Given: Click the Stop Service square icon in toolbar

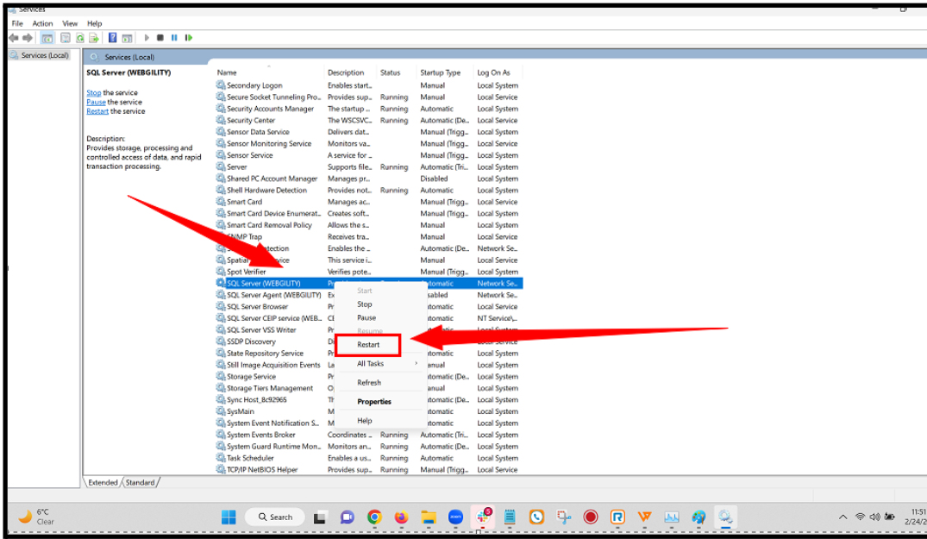Looking at the screenshot, I should (x=160, y=38).
